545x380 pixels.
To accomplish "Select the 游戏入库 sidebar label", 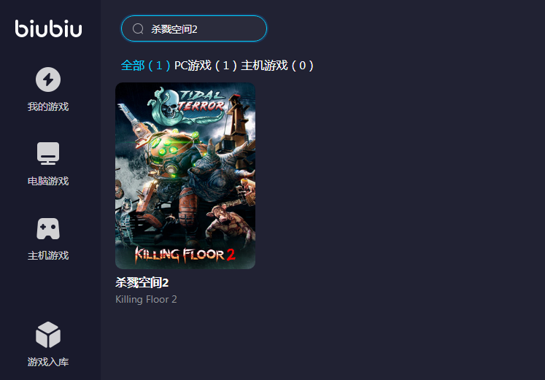I will (x=48, y=362).
